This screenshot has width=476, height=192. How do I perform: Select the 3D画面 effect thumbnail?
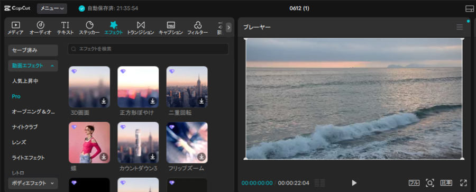(89, 87)
